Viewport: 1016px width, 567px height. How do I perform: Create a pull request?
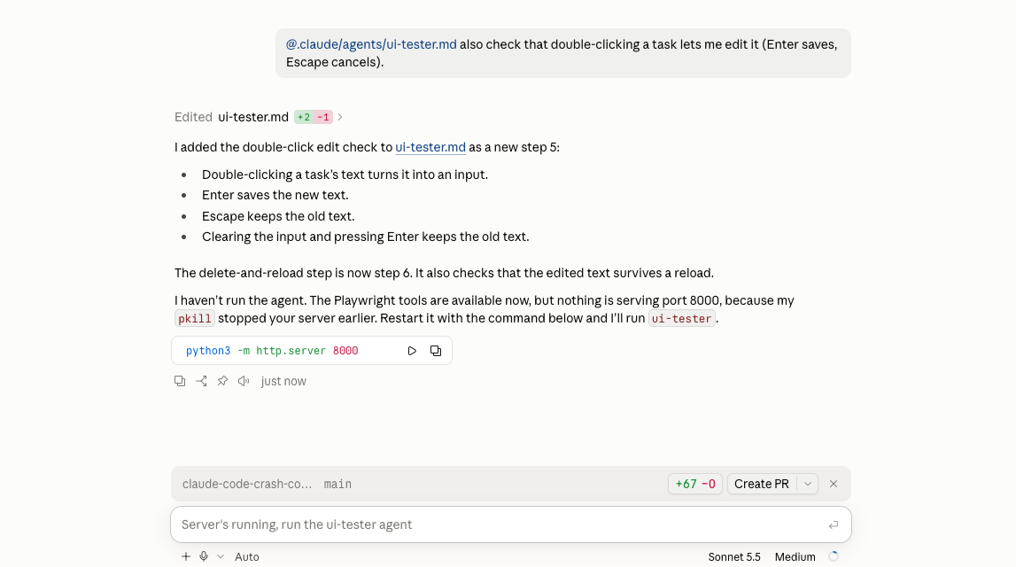pos(762,484)
